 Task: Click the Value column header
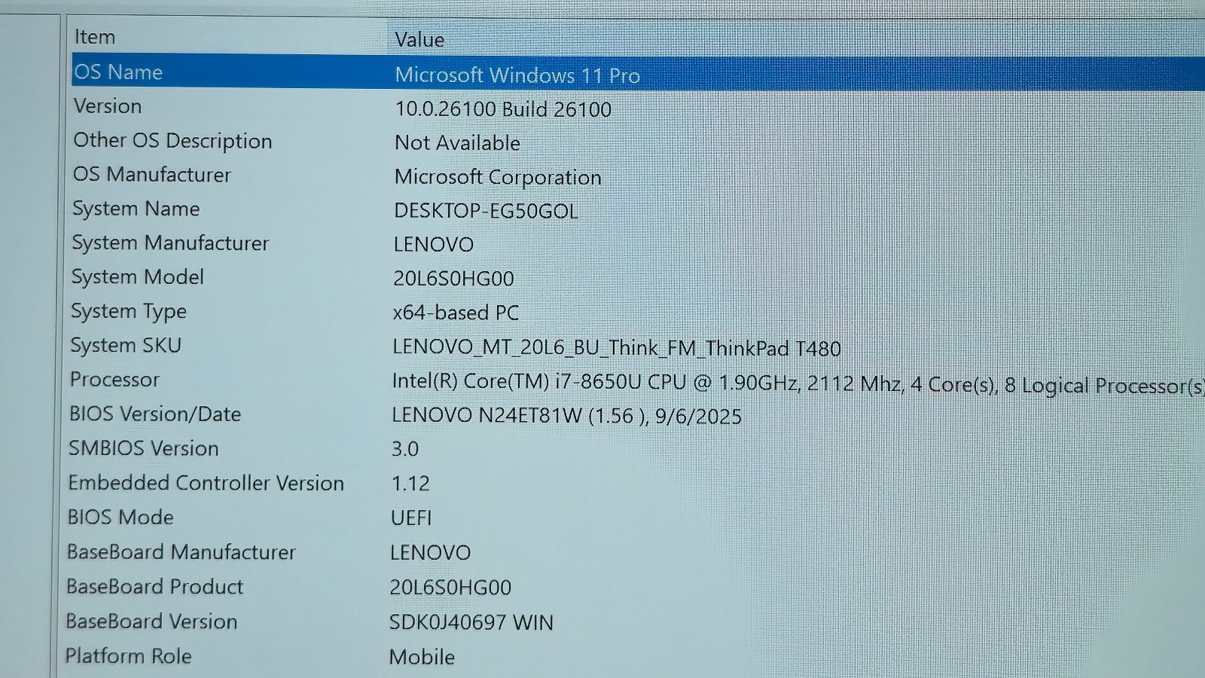(419, 40)
